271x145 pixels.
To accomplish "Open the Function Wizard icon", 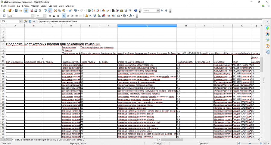I will [x=26, y=22].
